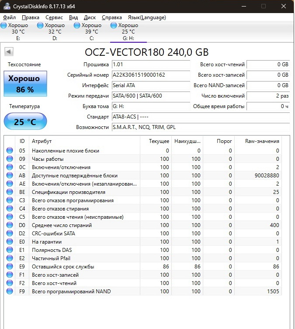295x329 pixels.
Task: Click the CrystalDiskInfo title bar app icon
Action: [x=7, y=6]
